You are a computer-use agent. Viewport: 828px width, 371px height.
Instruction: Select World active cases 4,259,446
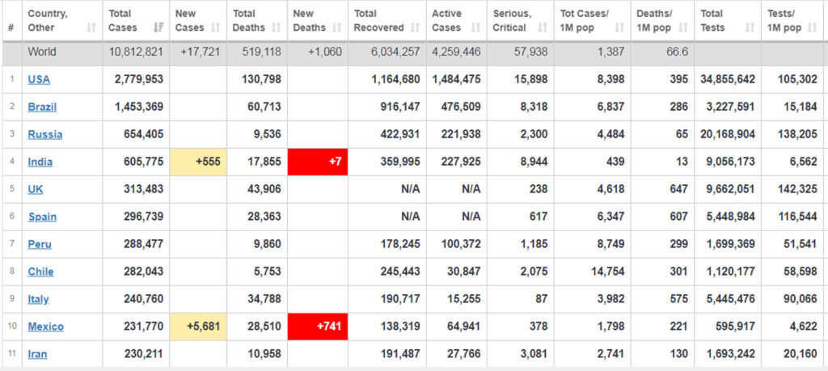(456, 53)
